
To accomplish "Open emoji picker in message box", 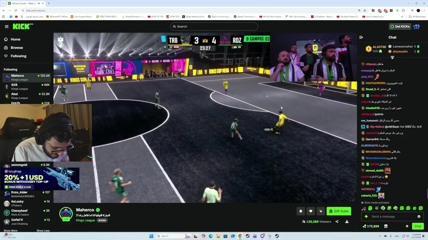I will pos(419,217).
